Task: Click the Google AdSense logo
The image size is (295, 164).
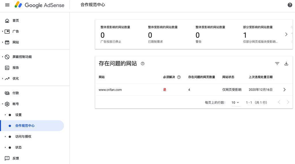Action: (39, 5)
